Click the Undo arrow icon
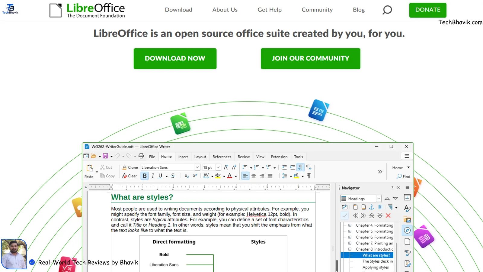Viewport: 483px width, 272px height. coord(117,156)
